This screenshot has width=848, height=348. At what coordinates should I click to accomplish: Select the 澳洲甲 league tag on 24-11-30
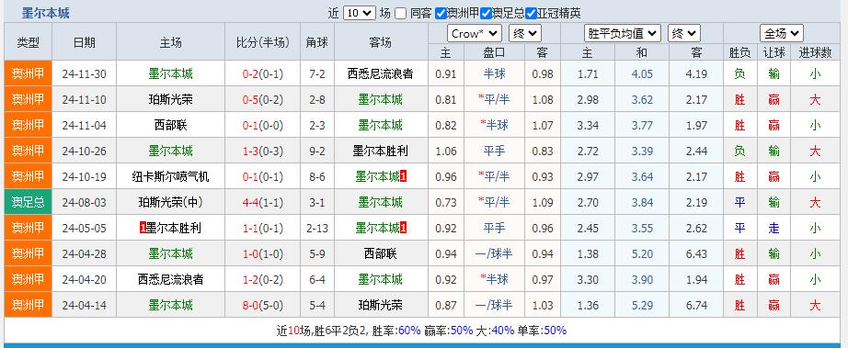[29, 74]
